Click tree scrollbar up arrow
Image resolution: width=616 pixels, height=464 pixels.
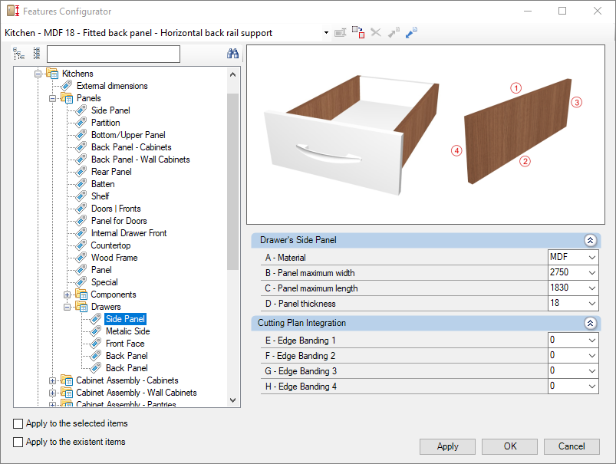232,74
